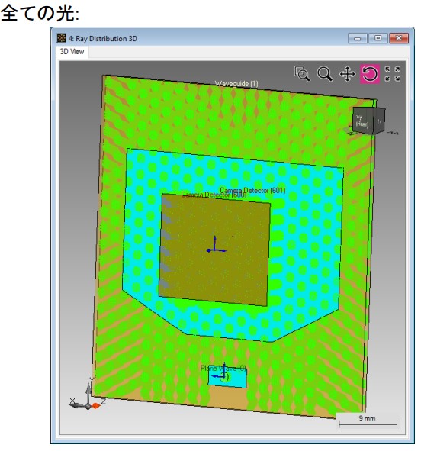Click the fit-to-window expand arrows icon
Viewport: 421px width, 451px height.
(393, 74)
